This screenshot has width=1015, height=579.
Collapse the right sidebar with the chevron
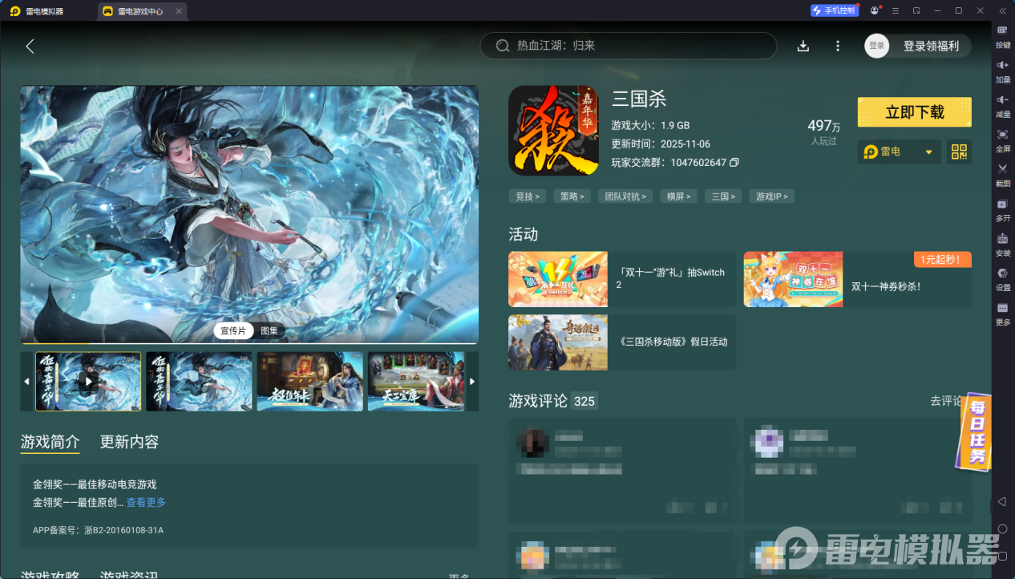(x=1001, y=10)
